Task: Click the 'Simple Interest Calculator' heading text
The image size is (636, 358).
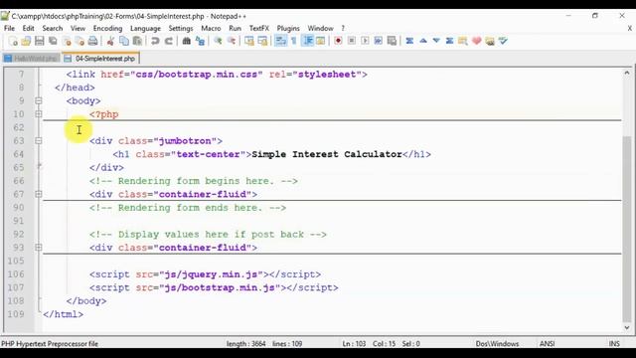Action: tap(327, 154)
